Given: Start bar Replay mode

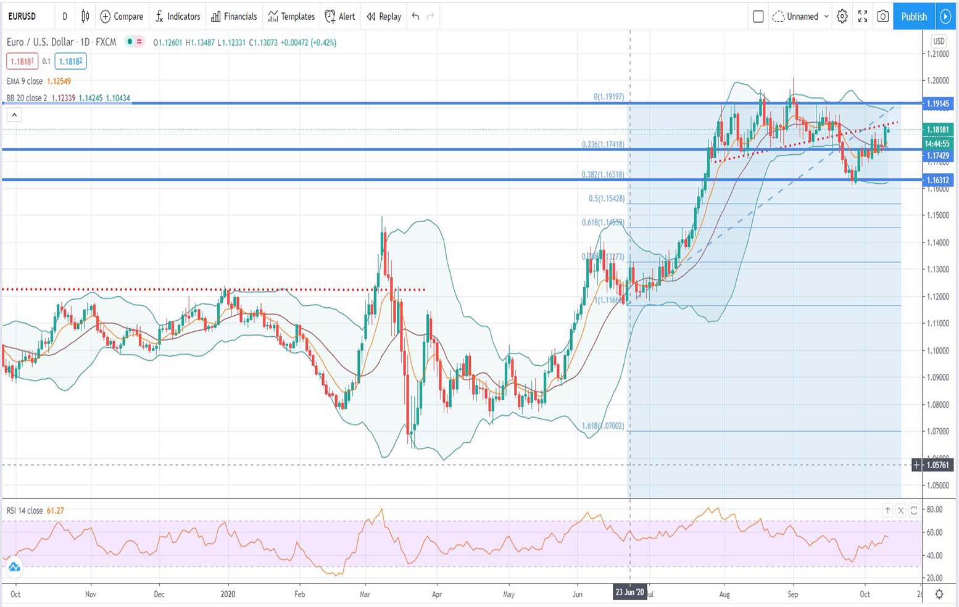Looking at the screenshot, I should tap(384, 17).
